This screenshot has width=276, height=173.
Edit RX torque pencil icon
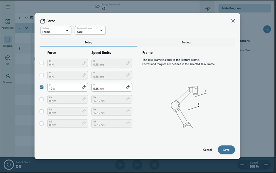(x=84, y=99)
